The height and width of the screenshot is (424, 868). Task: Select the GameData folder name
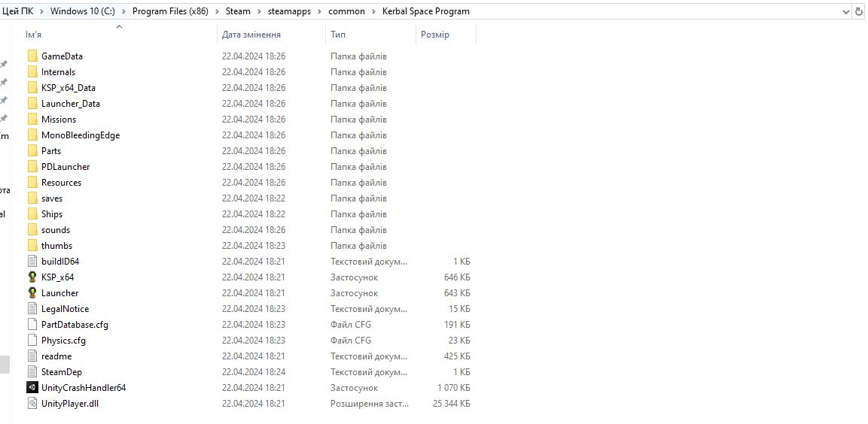tap(62, 56)
